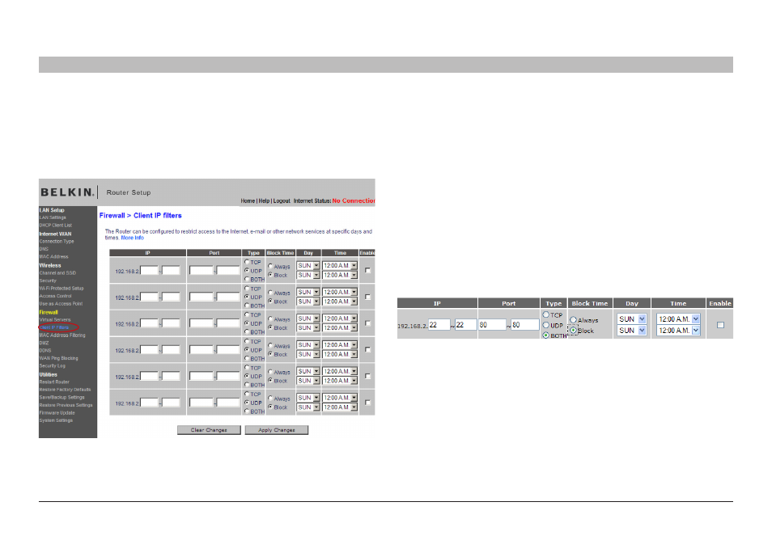772x540 pixels.
Task: Click the "Firewall > Client IP filters" page heading
Action: pyautogui.click(x=140, y=215)
